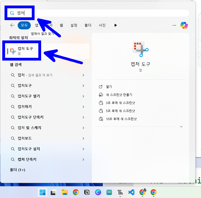Show more filters with the play arrow
This screenshot has width=201, height=198.
116,25
